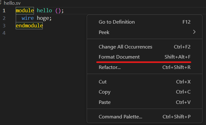Click the wire keyword on line 2

click(x=28, y=18)
